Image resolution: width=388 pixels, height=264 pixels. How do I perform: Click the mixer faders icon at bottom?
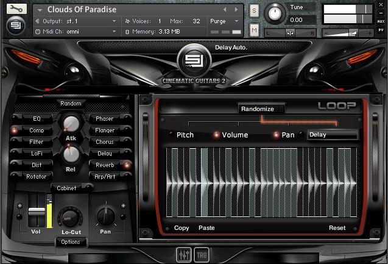tap(183, 254)
